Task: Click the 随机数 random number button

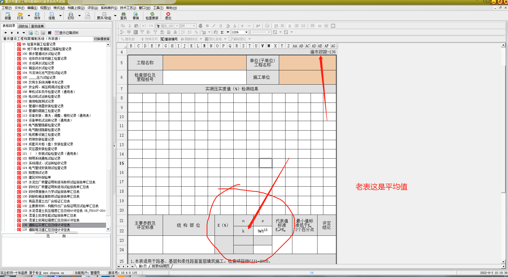Action: (x=128, y=39)
